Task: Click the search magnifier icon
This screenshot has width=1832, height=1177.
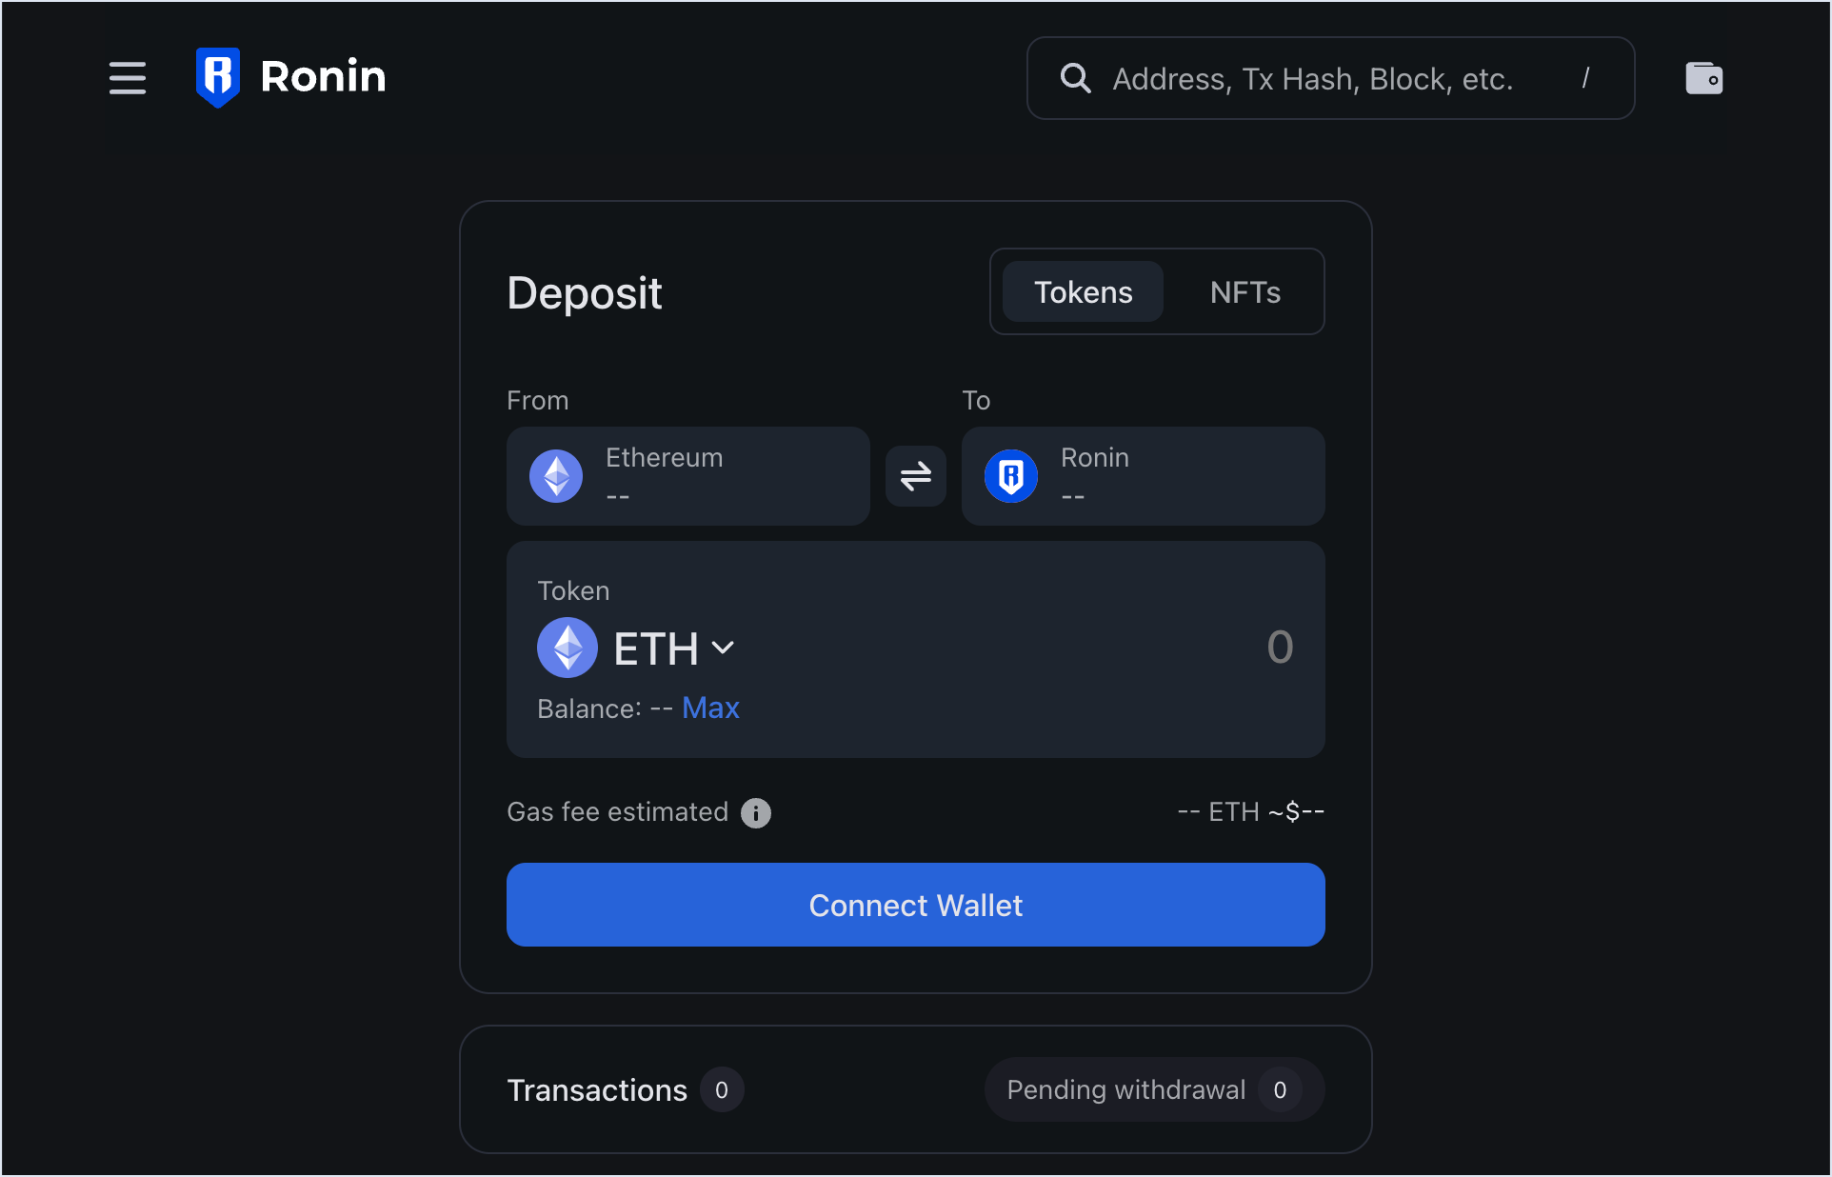Action: point(1075,78)
